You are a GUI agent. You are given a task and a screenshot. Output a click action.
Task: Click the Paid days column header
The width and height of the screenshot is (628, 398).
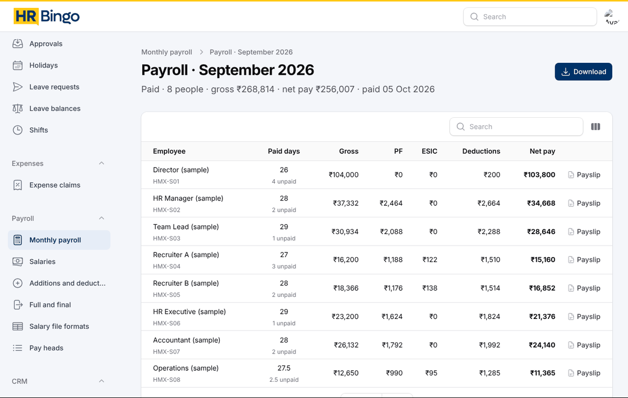284,151
